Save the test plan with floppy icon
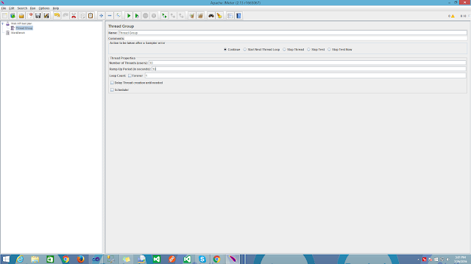471x264 pixels. [x=38, y=15]
